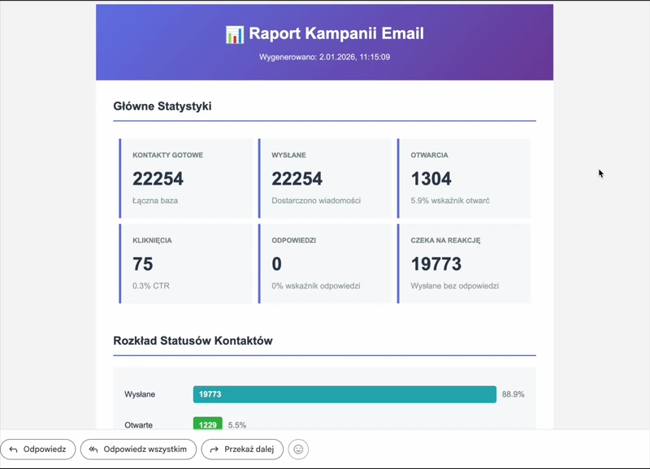Screen dimensions: 650x469
Task: Select the 88.9% percentage label
Action: point(513,394)
